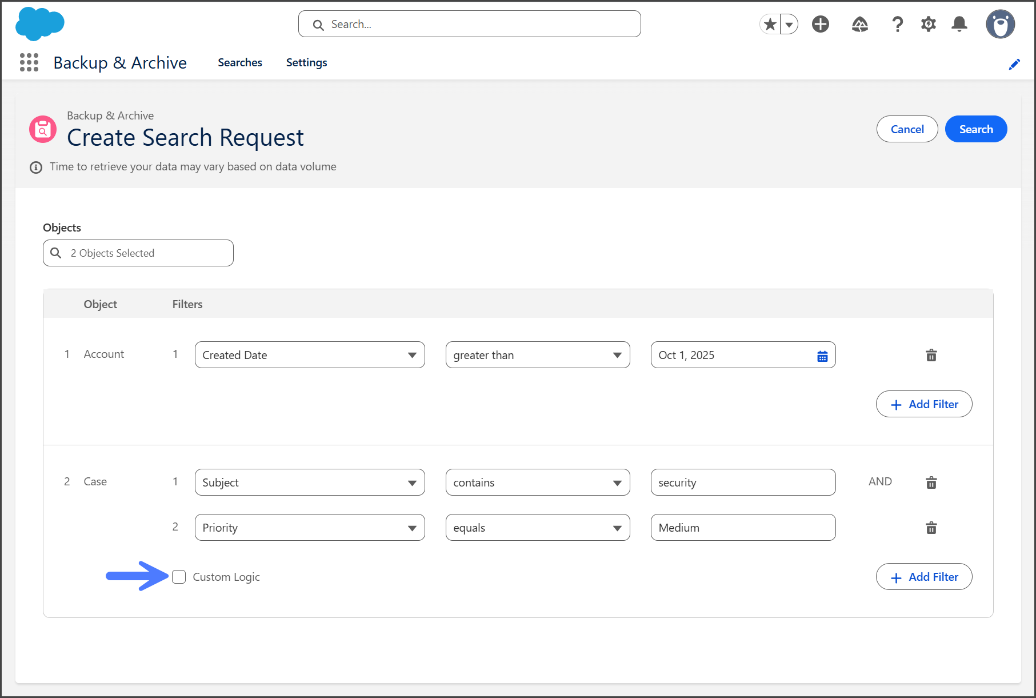Open the Help question mark icon
1036x698 pixels.
pyautogui.click(x=897, y=24)
